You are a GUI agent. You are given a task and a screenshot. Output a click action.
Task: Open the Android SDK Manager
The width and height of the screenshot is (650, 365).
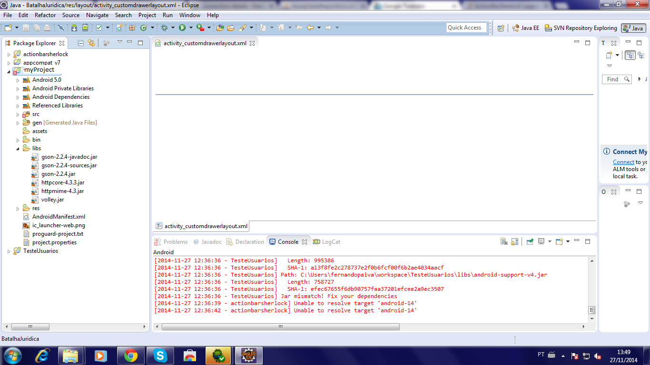[74, 28]
